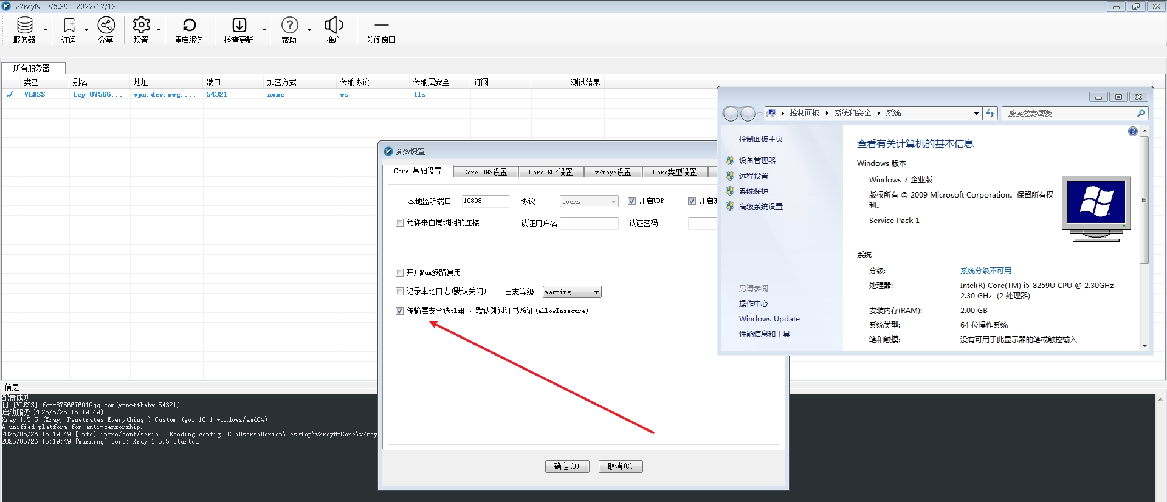Open 控制面板主页 in the sidebar
Image resolution: width=1167 pixels, height=502 pixels.
[x=761, y=139]
